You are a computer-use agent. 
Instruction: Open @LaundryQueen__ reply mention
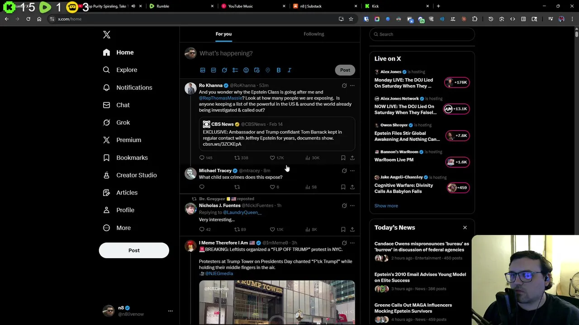click(x=242, y=212)
